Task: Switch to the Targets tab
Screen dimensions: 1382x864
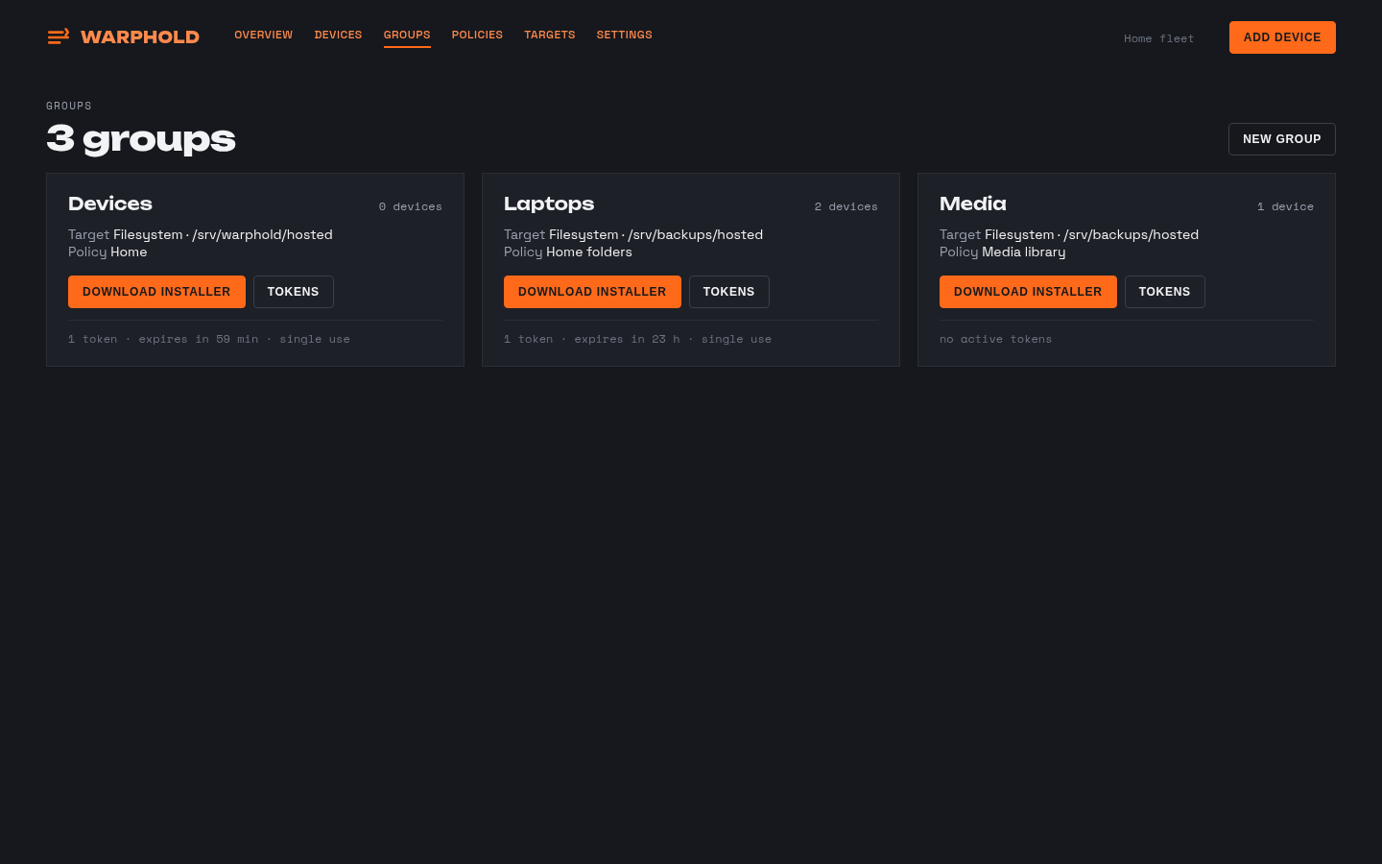Action: click(550, 35)
